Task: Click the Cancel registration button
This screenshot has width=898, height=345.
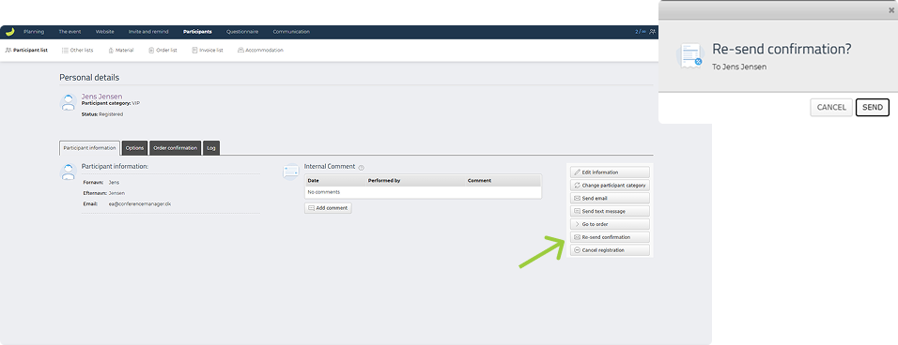Action: point(610,250)
